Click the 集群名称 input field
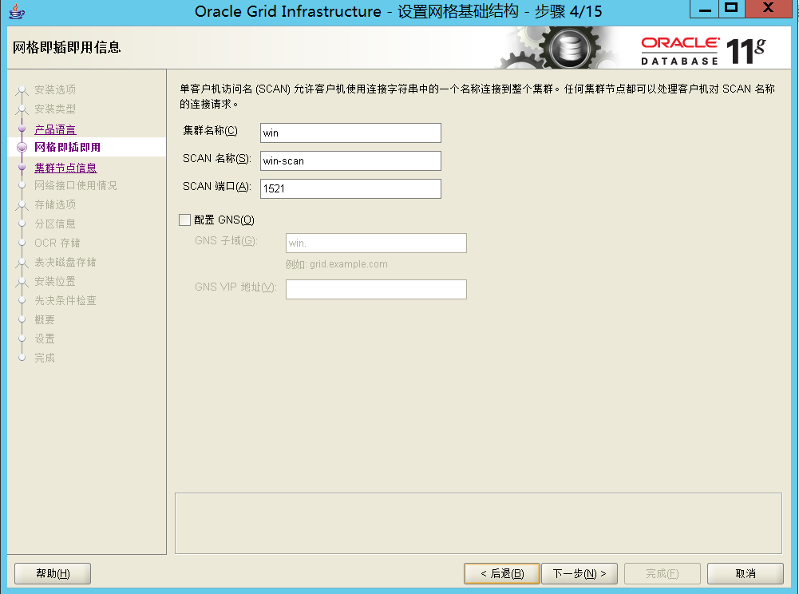This screenshot has width=799, height=594. (350, 133)
